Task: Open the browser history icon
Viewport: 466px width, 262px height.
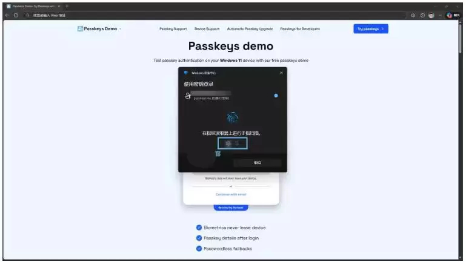Action: click(422, 15)
